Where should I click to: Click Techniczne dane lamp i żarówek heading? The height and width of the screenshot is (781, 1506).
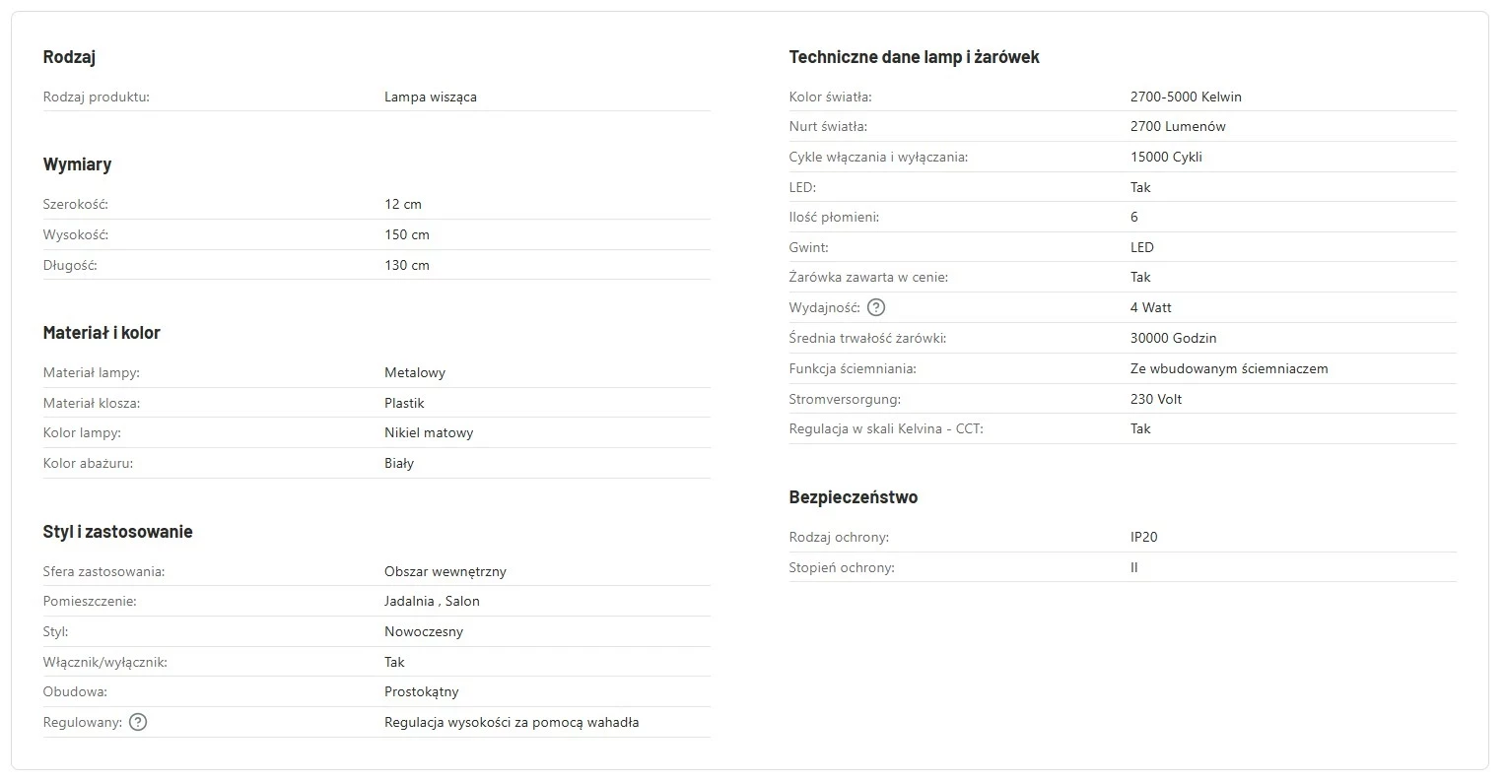point(914,57)
